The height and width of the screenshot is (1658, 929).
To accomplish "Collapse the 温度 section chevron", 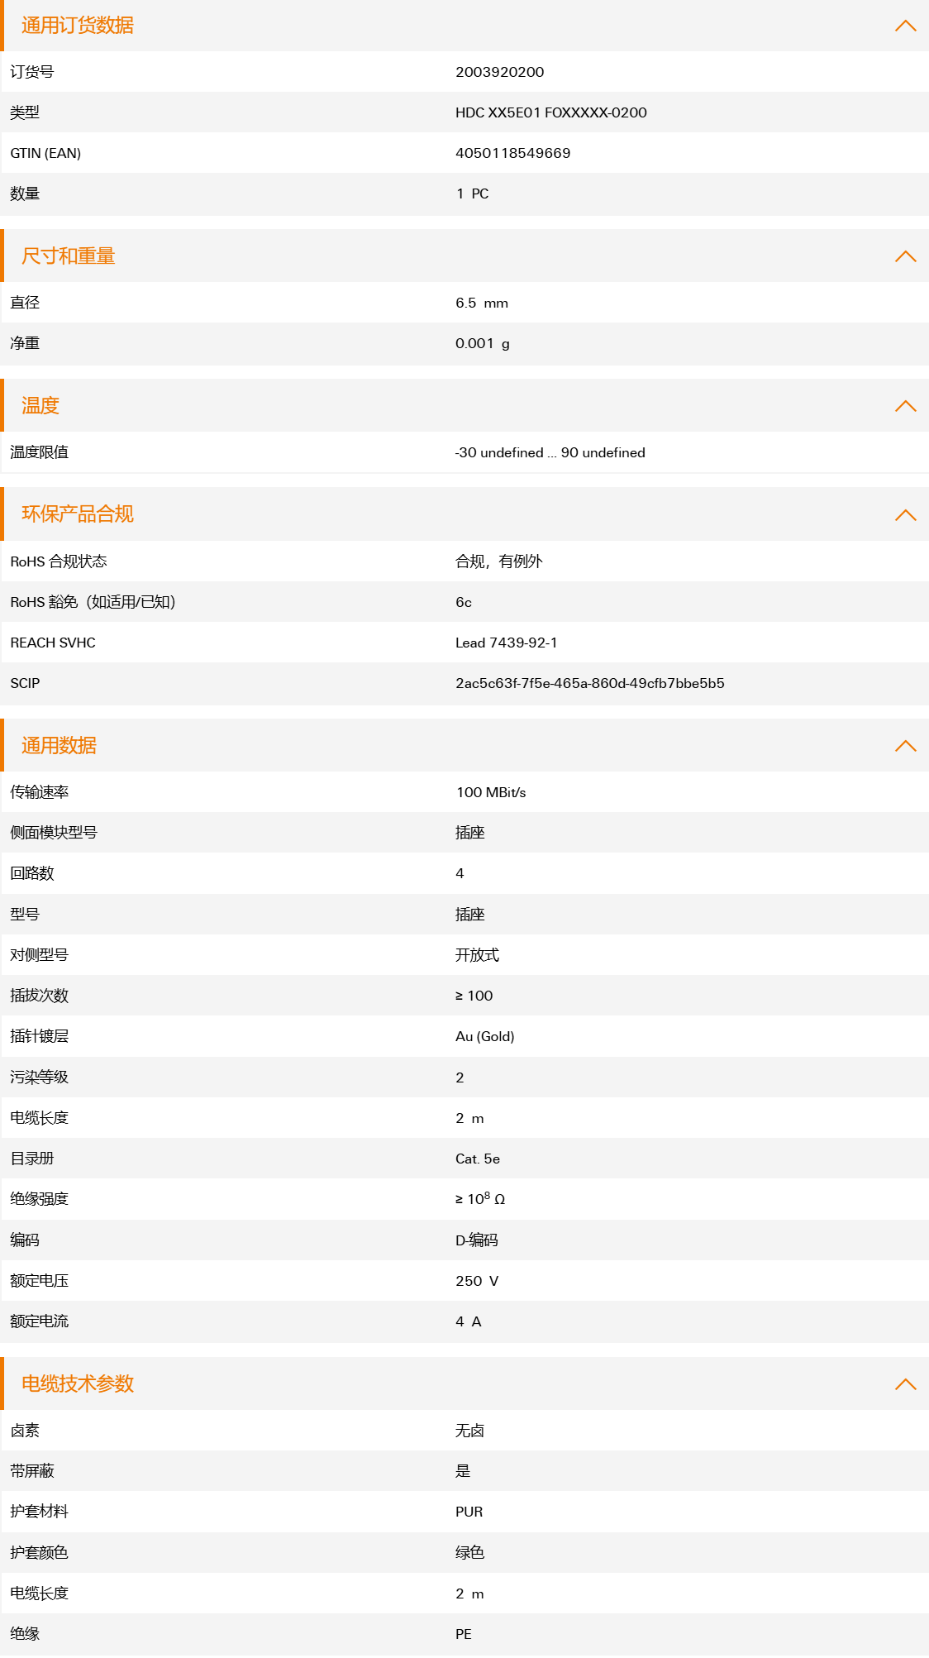I will coord(906,406).
